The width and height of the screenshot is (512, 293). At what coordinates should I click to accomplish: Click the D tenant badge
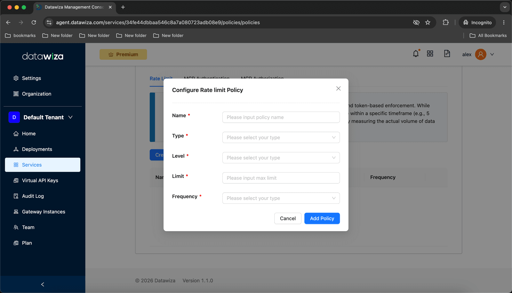tap(14, 117)
